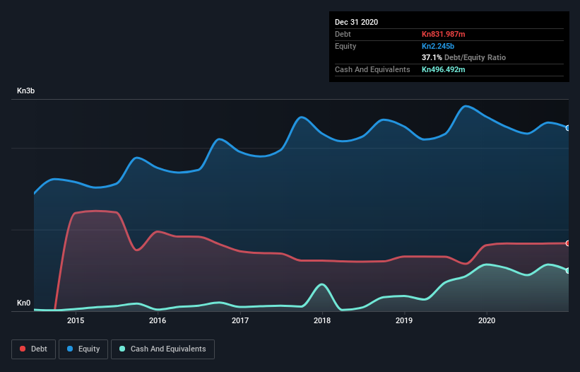Click the Kn831.987m debt value
The height and width of the screenshot is (372, 580).
pyautogui.click(x=444, y=34)
